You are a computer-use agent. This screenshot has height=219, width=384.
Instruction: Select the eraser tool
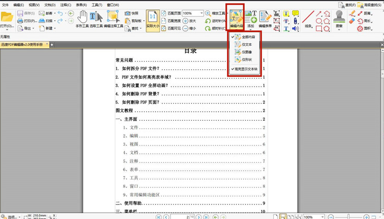click(x=352, y=21)
